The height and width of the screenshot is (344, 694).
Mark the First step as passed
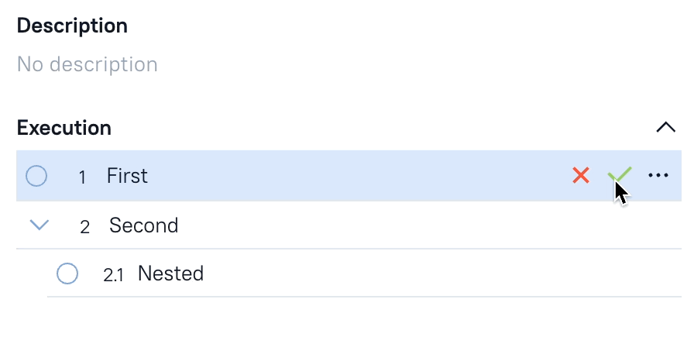click(x=618, y=176)
